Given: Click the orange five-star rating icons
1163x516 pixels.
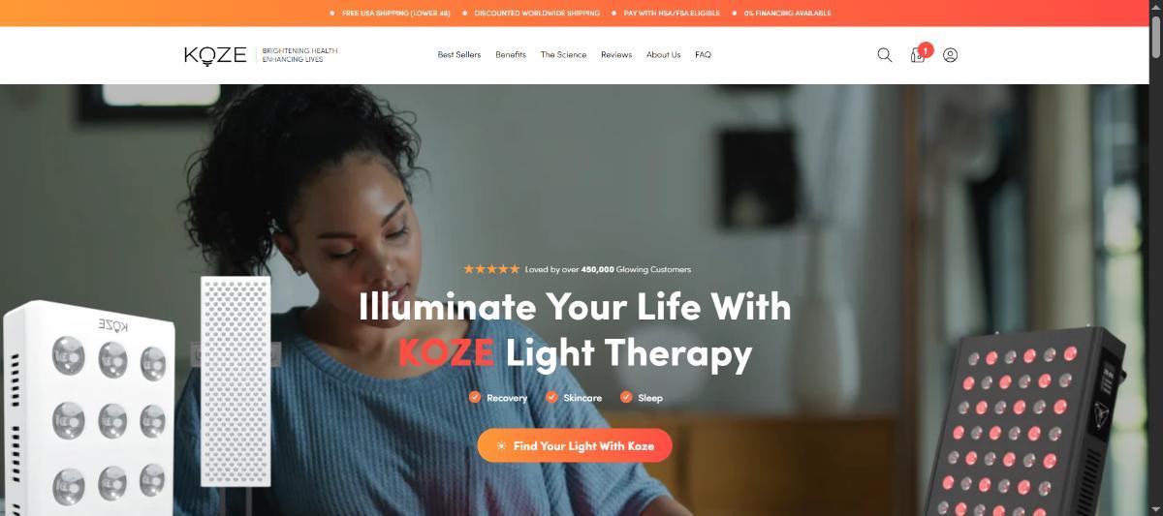Looking at the screenshot, I should point(491,269).
